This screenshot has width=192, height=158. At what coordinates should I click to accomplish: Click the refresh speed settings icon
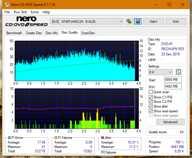coord(178,72)
